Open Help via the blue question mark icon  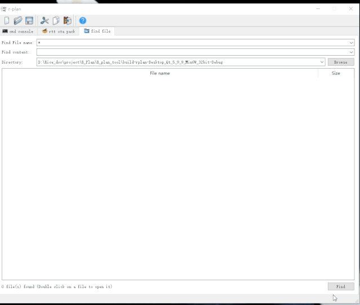[x=83, y=21]
